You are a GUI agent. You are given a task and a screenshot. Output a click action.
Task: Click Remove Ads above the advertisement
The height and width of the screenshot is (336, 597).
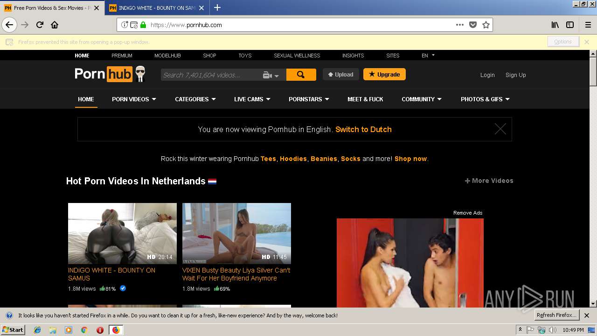(x=468, y=213)
